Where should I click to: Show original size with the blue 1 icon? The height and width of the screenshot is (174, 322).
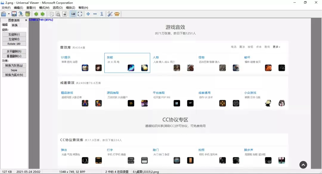[x=102, y=14]
